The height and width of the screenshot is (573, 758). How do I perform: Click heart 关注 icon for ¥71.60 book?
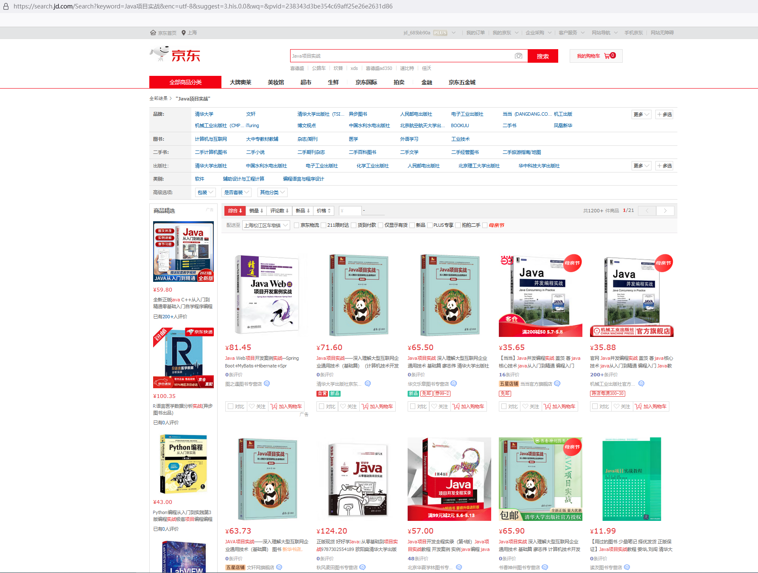(343, 406)
